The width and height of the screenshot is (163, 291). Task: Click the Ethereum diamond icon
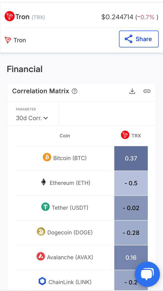click(x=43, y=182)
